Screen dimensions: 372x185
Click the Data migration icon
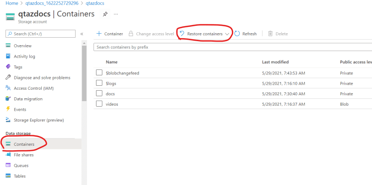click(8, 99)
